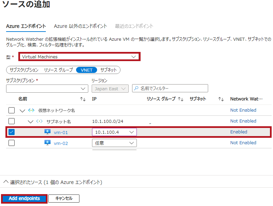273x206 pixels.
Task: Click Not Enabled link for サブネット名
Action: point(243,121)
